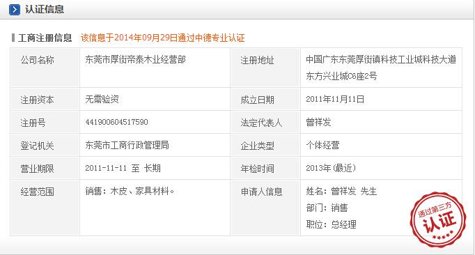Click the 东莞市工商行政管理局 value
This screenshot has width=475, height=255.
[127, 145]
